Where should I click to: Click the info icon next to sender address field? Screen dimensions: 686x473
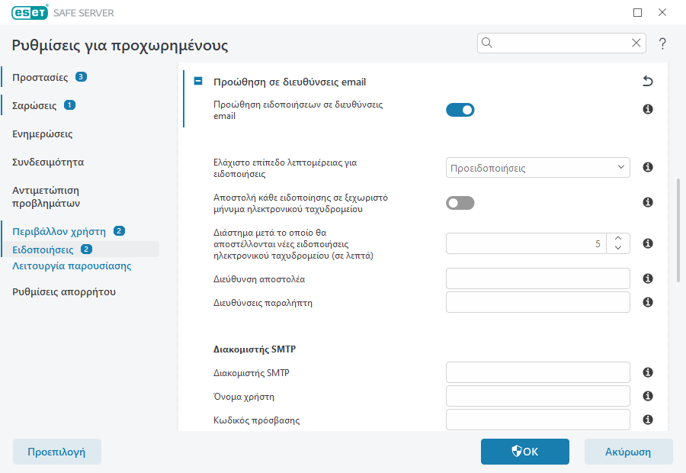click(647, 278)
